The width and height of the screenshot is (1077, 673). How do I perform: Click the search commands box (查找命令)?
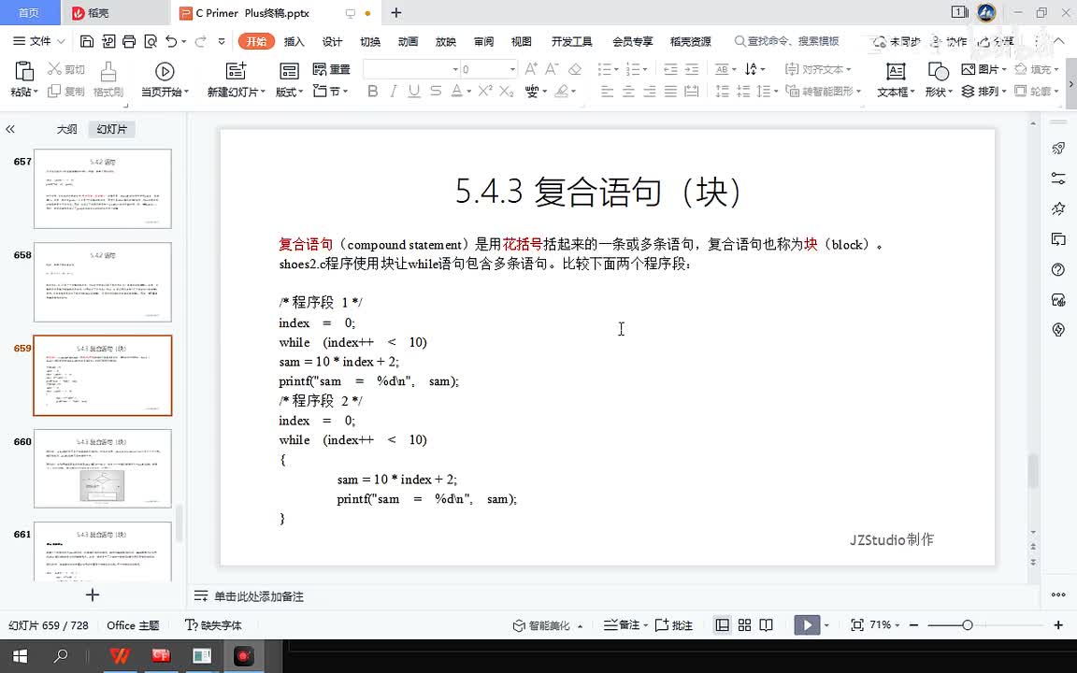coord(787,41)
